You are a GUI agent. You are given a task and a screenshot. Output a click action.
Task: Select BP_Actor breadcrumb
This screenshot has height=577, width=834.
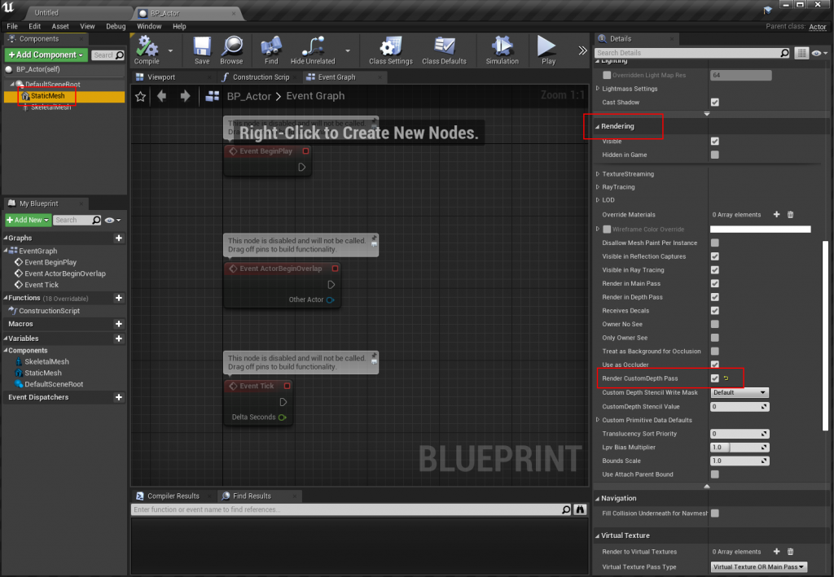249,96
